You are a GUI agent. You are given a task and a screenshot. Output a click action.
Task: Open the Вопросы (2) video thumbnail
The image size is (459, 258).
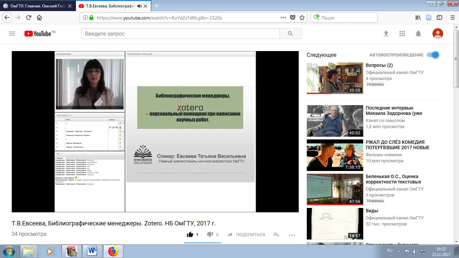(335, 78)
